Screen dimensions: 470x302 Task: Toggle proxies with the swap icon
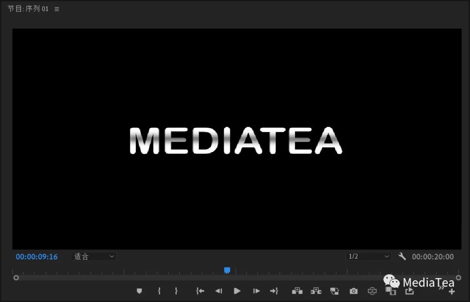335,291
